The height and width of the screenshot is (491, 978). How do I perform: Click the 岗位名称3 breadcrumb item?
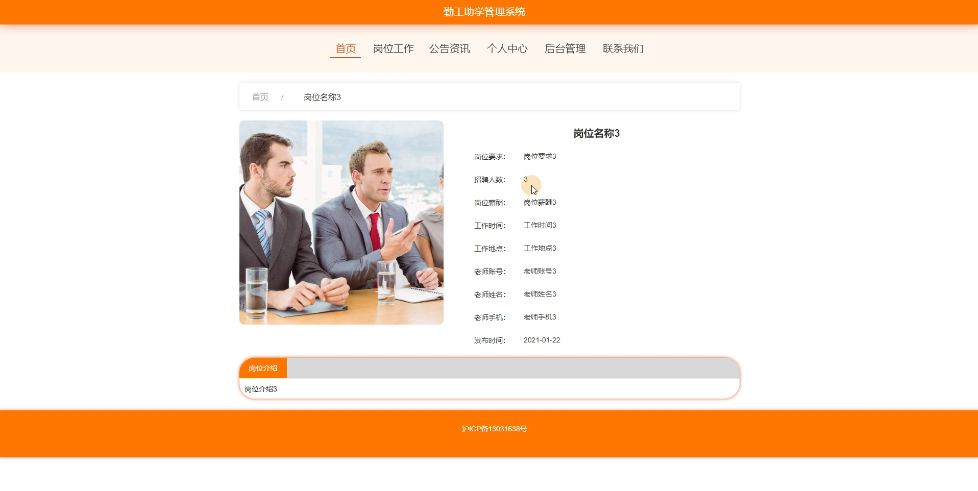tap(322, 97)
